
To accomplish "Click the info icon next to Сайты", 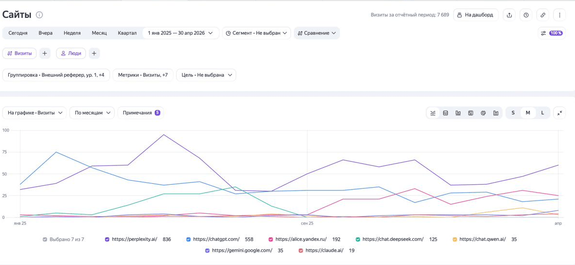I will [40, 15].
